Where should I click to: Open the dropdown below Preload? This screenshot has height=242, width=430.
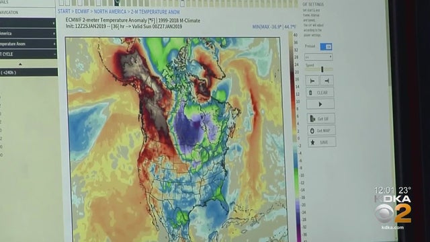pyautogui.click(x=318, y=56)
